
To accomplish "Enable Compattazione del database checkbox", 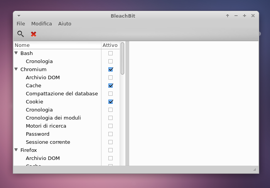I will 111,93.
